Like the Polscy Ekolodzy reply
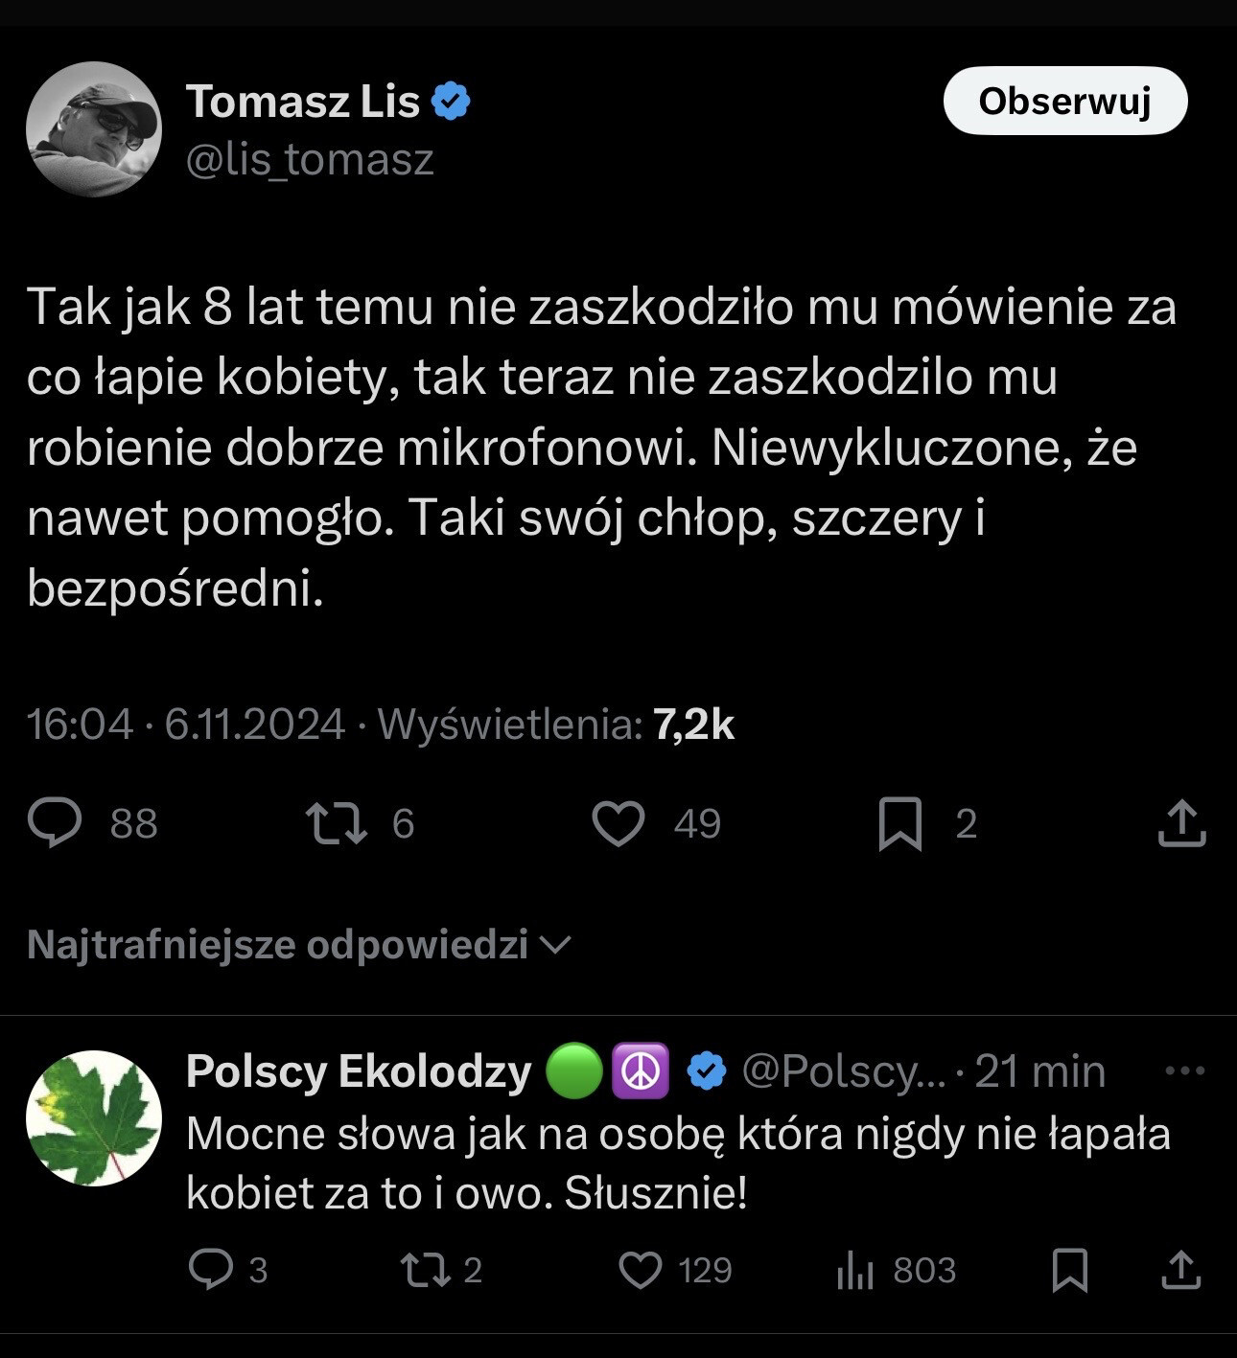The image size is (1237, 1358). tap(641, 1270)
